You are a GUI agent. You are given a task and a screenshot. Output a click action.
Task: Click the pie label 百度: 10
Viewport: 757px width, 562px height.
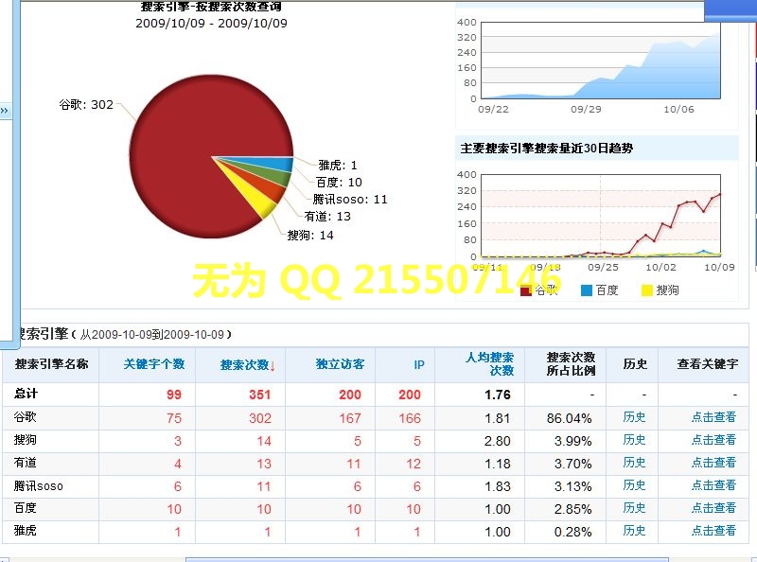[339, 182]
